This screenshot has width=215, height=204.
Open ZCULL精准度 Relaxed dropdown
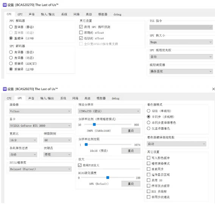40,169
